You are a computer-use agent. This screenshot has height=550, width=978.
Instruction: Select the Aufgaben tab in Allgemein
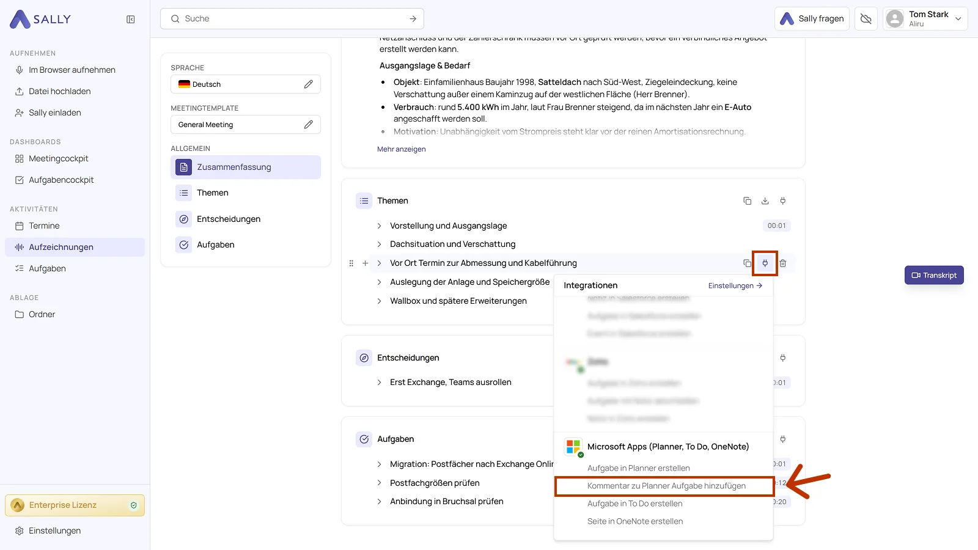(x=246, y=244)
